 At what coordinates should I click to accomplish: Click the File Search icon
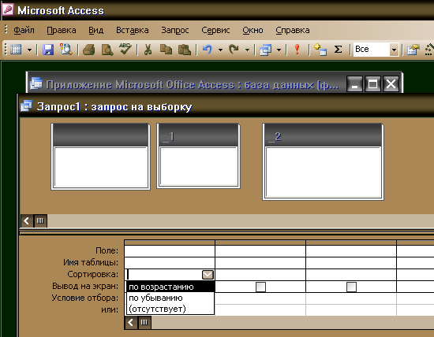[x=65, y=50]
